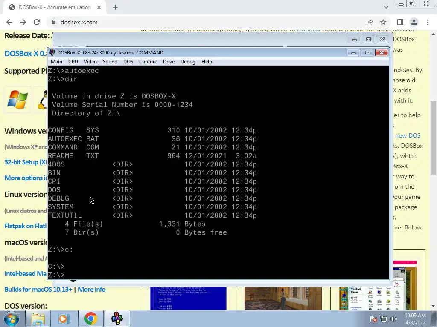Open the More options link
The image size is (437, 327).
25,178
